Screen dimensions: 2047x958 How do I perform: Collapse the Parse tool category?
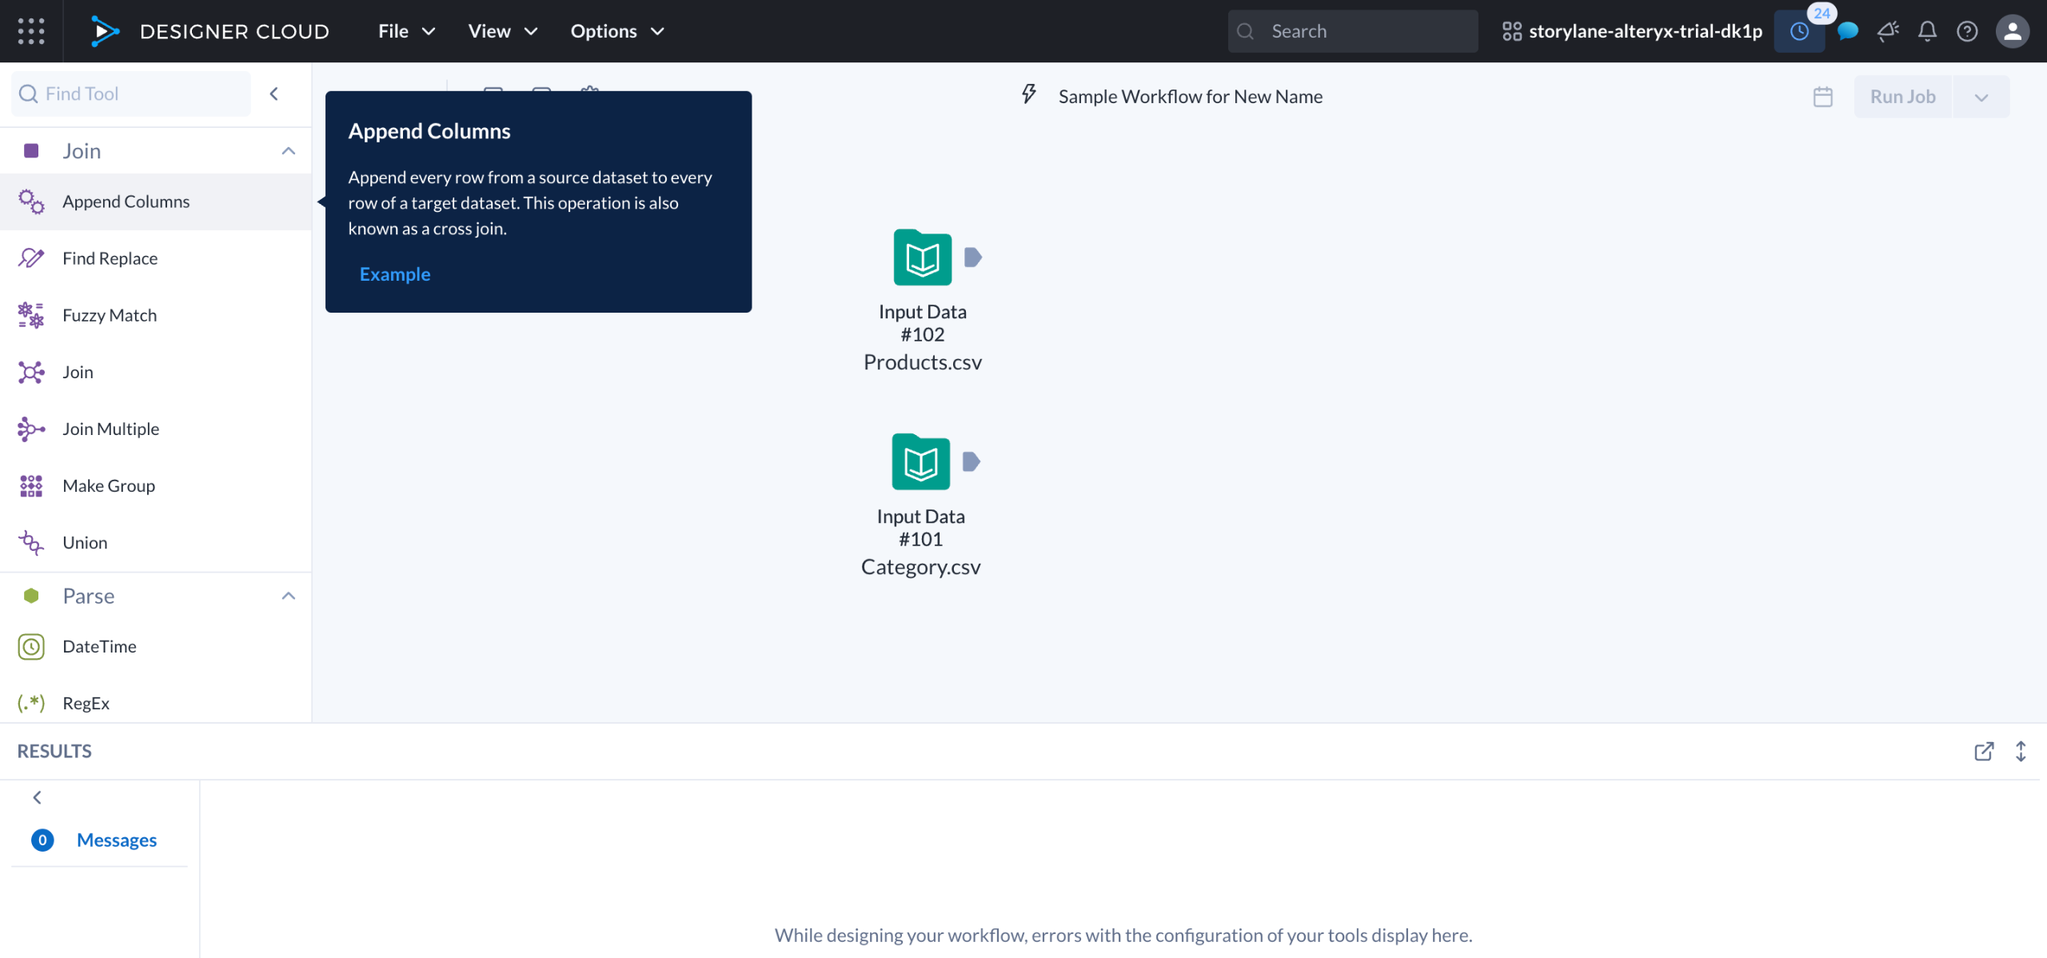pos(289,597)
